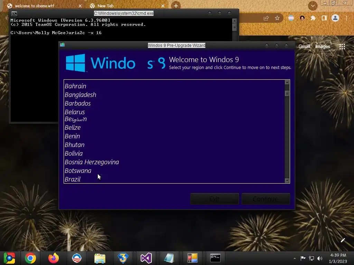Open the Images link
Screen dimensions: 354x265
(323, 47)
